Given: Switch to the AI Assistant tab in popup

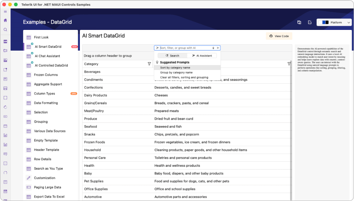Looking at the screenshot, I should click(202, 55).
